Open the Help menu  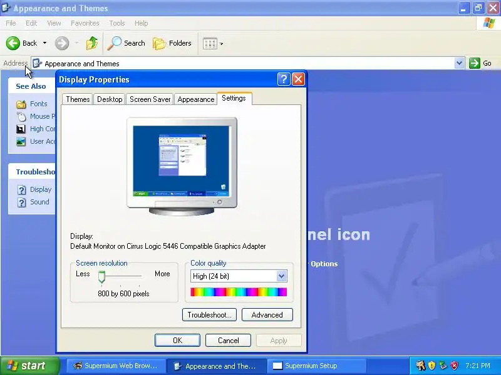pos(141,23)
